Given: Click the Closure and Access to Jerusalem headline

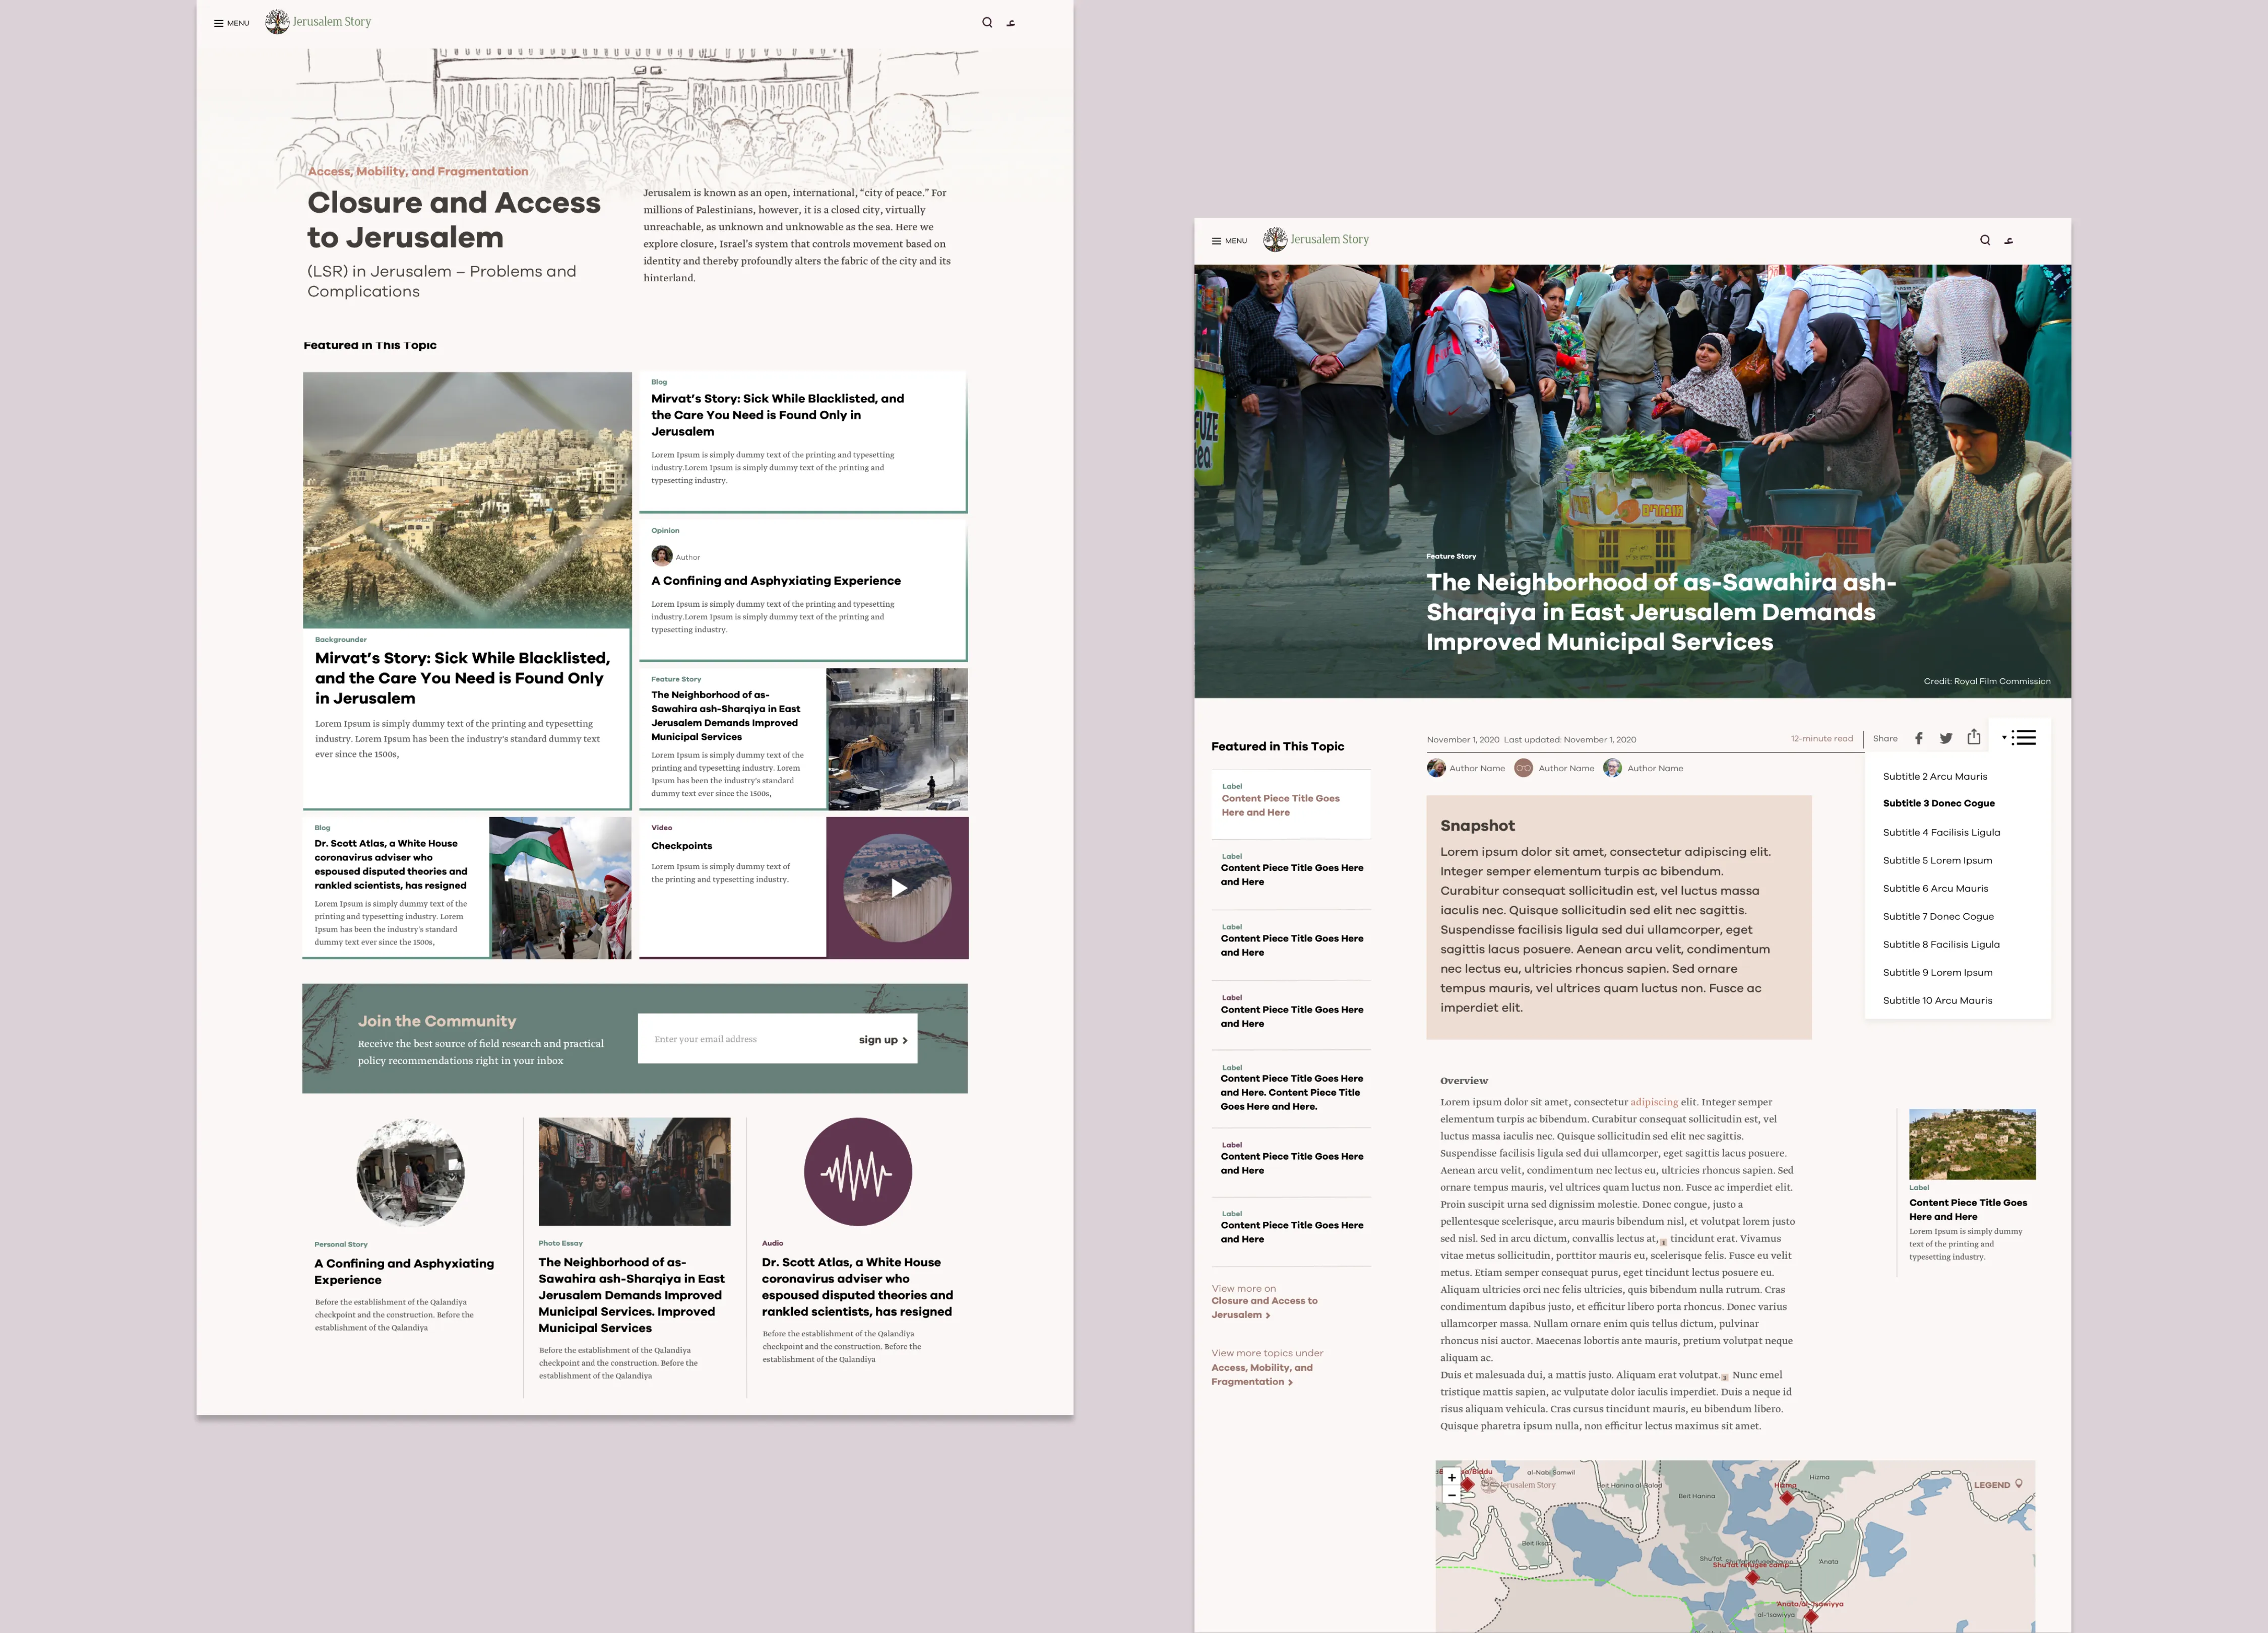Looking at the screenshot, I should pyautogui.click(x=453, y=220).
